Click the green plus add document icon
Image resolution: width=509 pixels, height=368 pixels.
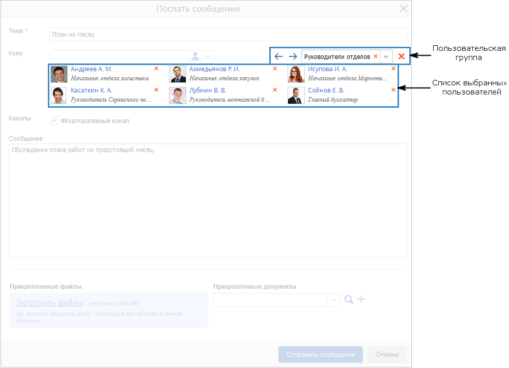click(361, 299)
